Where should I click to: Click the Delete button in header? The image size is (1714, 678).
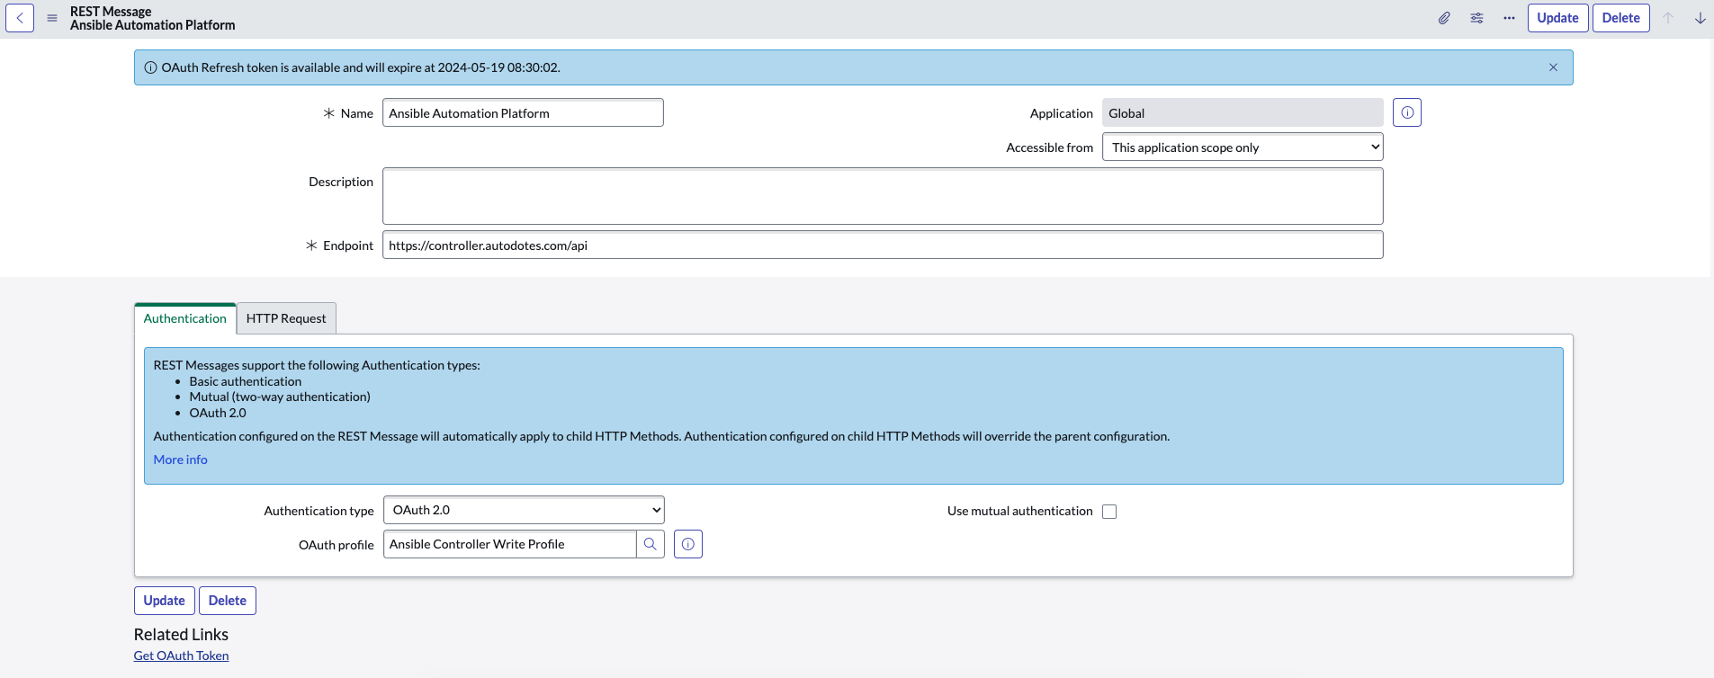coord(1620,18)
